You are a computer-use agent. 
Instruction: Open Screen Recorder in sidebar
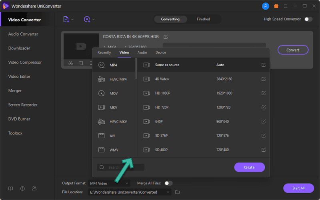point(23,105)
